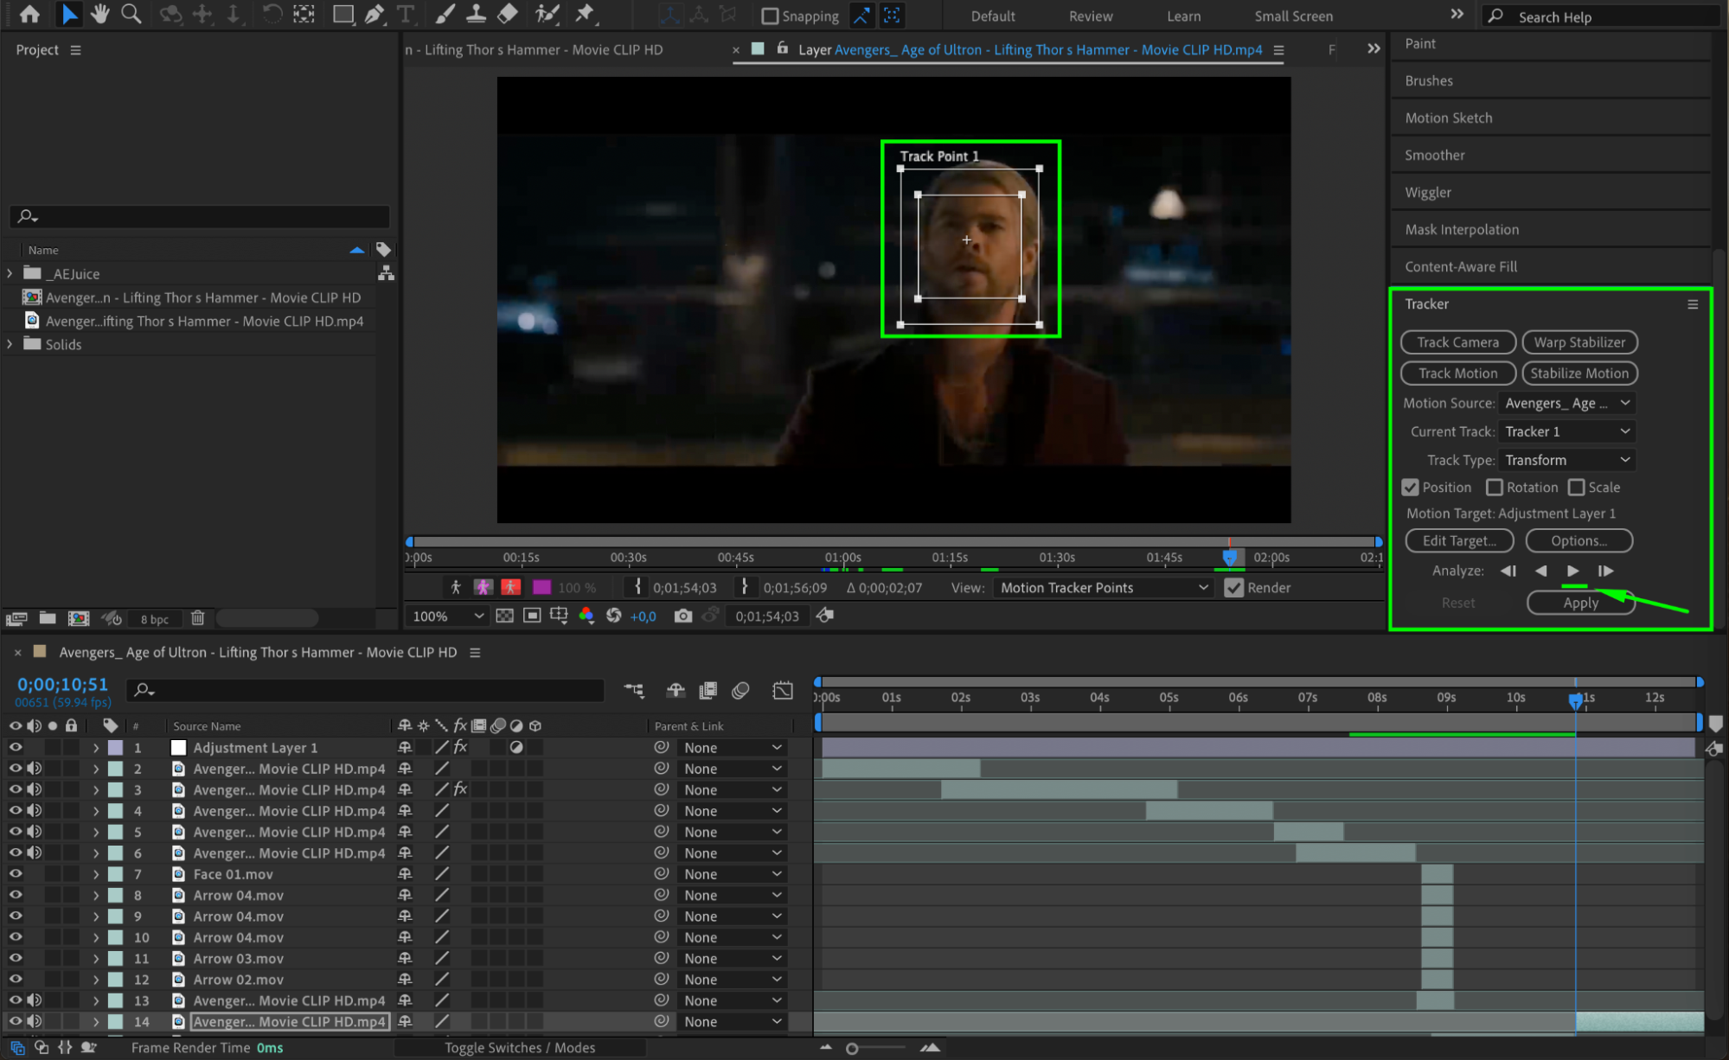Open the Motion Tracker Points view dropdown
The width and height of the screenshot is (1729, 1060).
tap(1104, 588)
